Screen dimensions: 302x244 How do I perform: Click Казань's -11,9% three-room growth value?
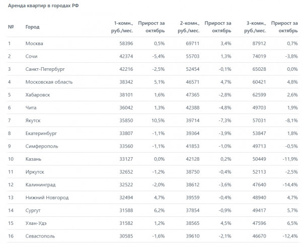290,159
